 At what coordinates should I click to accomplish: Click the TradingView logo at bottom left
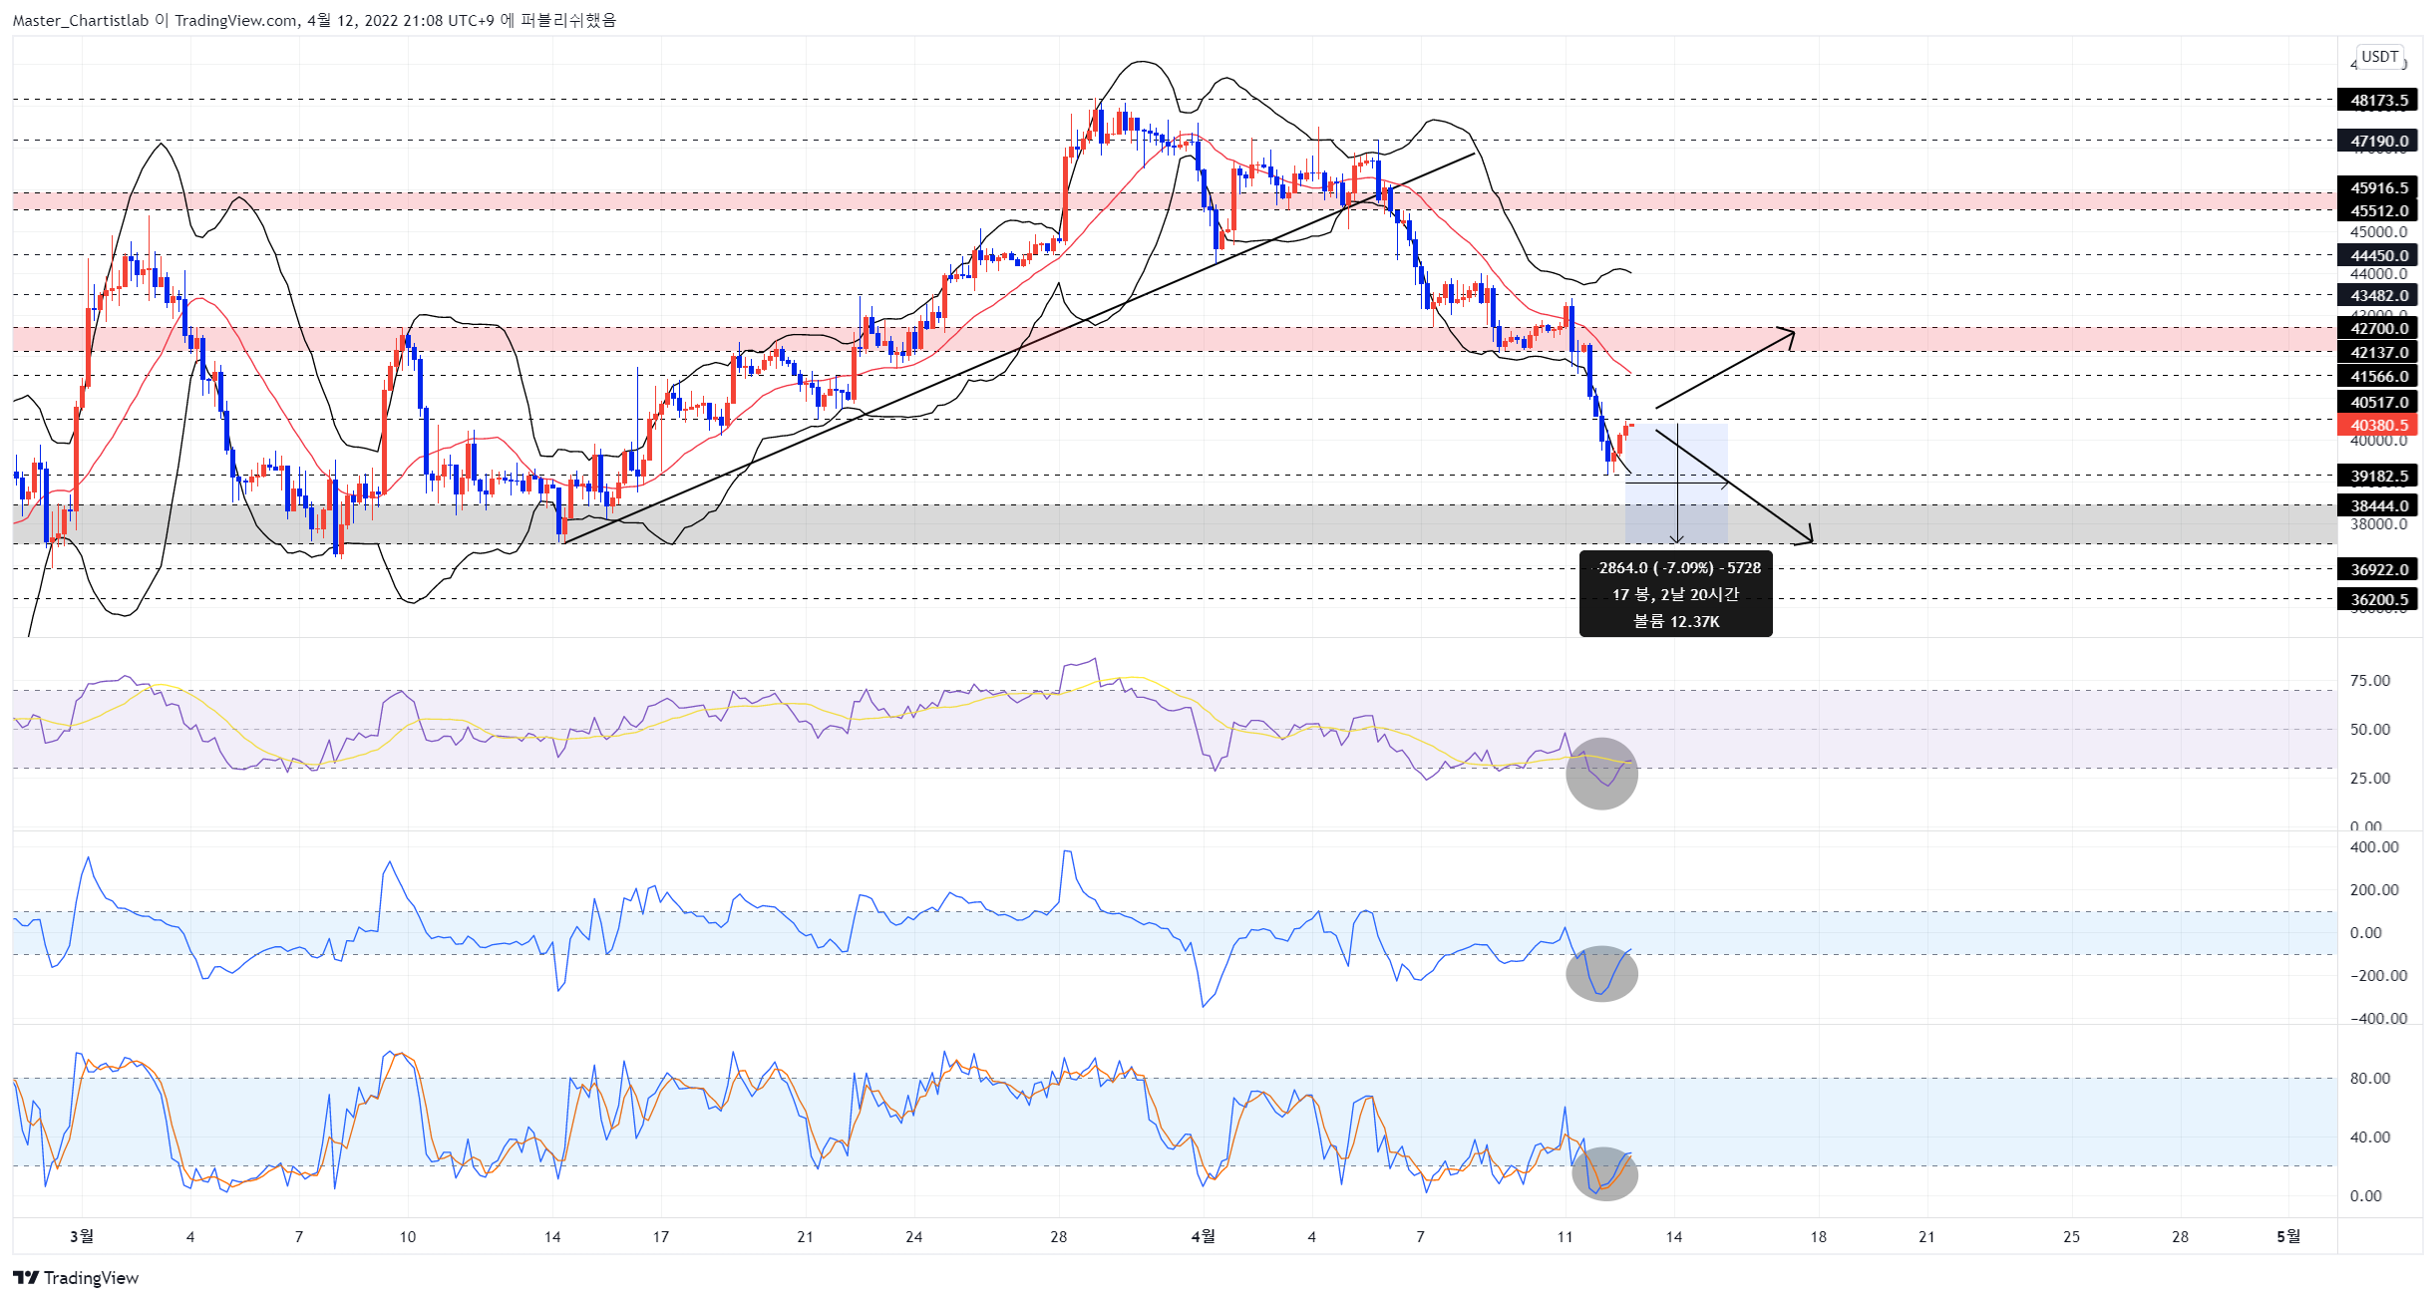pyautogui.click(x=76, y=1277)
